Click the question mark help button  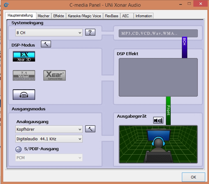click(x=90, y=32)
